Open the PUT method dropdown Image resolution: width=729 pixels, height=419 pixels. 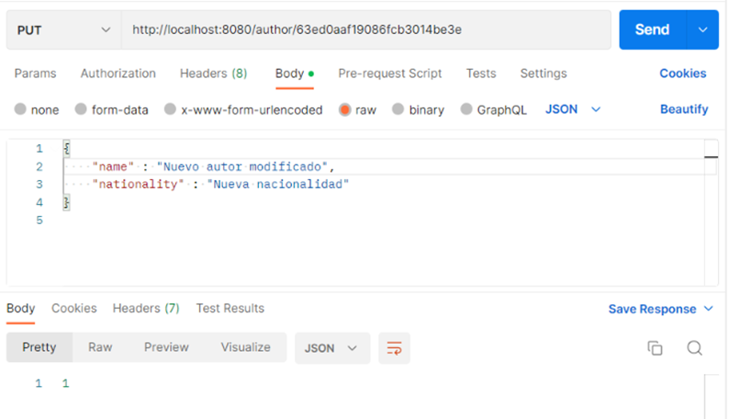point(63,29)
